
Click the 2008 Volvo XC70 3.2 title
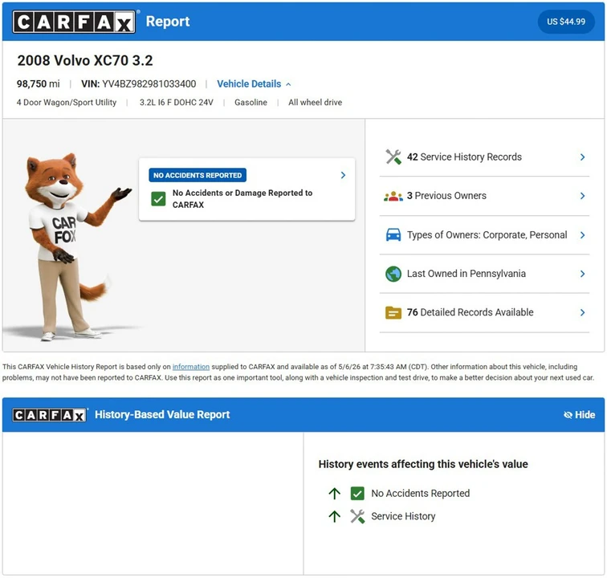click(85, 60)
